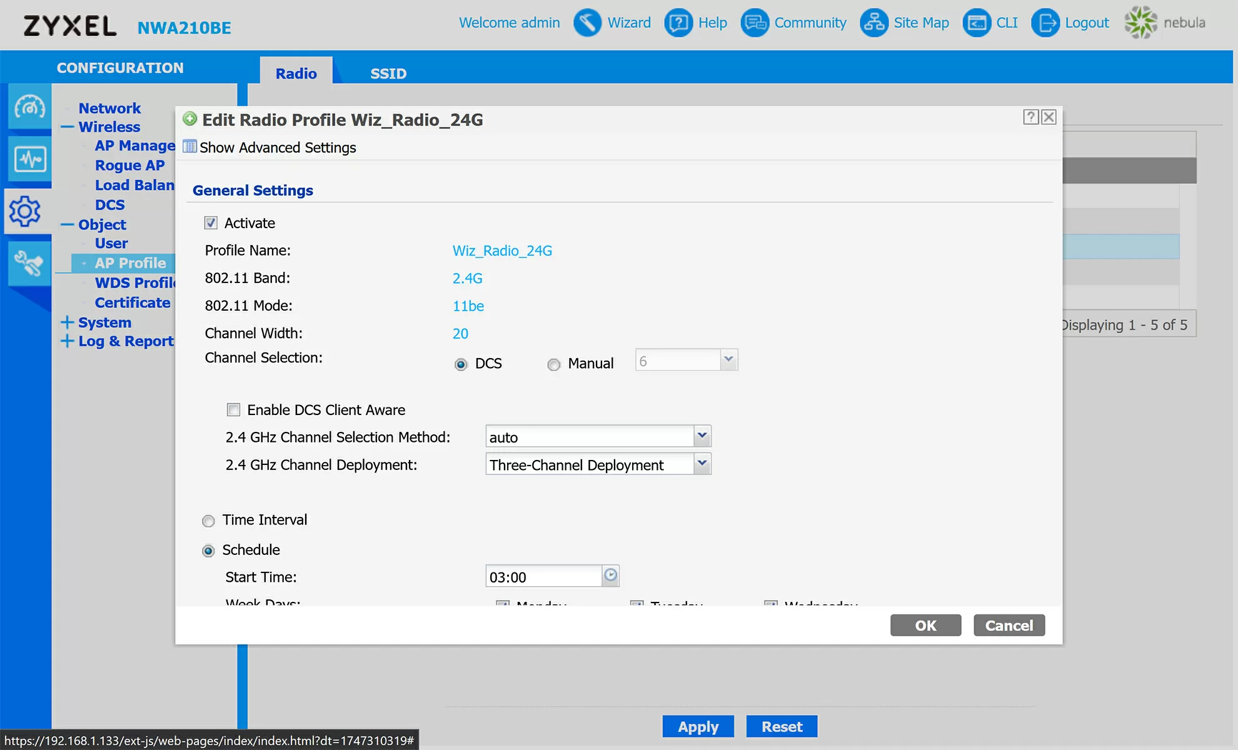
Task: Open AP Management in navigation
Action: [134, 146]
